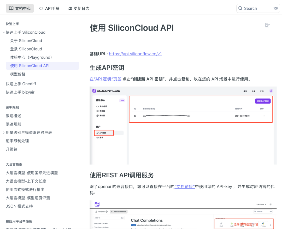This screenshot has height=229, width=282.
Task: Collapse 快速上手 SiliconCloud section chevron
Action: click(x=4, y=32)
